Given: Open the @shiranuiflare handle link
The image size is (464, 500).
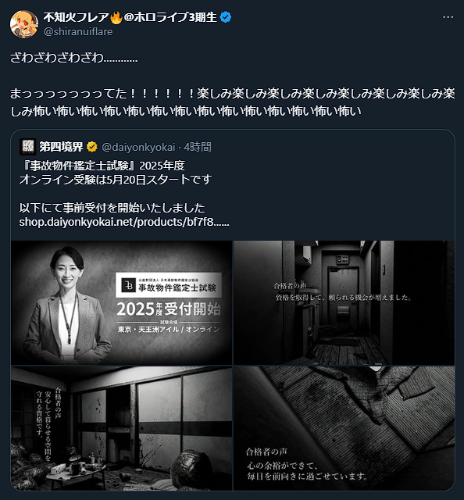Looking at the screenshot, I should (x=78, y=31).
